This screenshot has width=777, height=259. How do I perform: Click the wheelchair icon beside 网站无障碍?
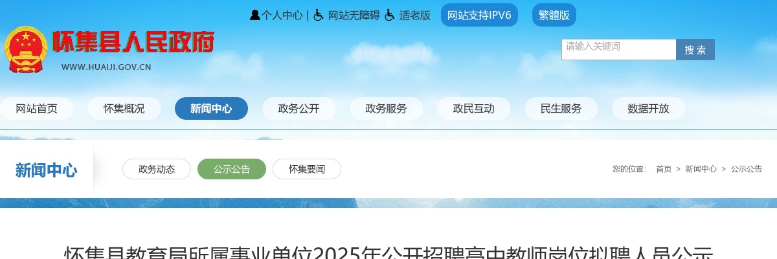tap(319, 15)
